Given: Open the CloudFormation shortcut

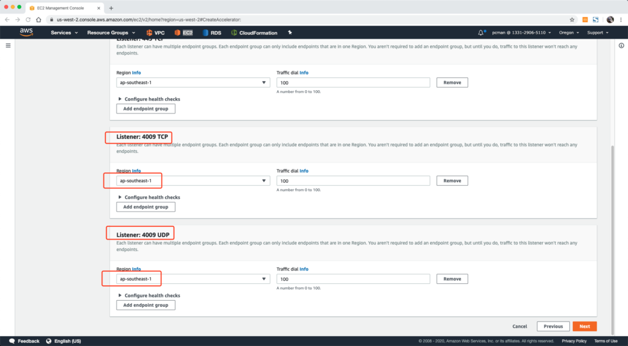Looking at the screenshot, I should 255,33.
